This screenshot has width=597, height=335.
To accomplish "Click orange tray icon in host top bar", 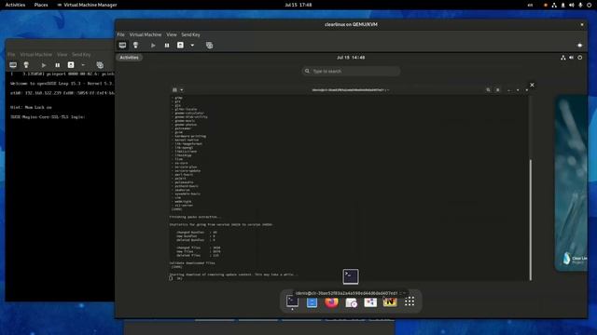I will click(546, 5).
